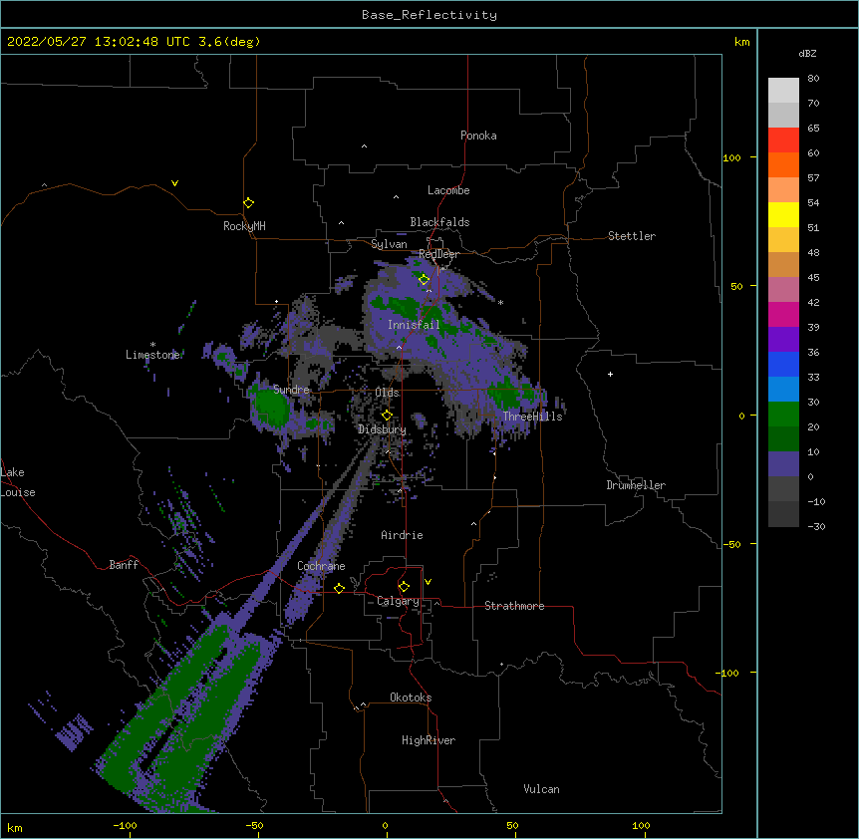The width and height of the screenshot is (859, 839).
Task: Select the bright yellow legend swatch
Action: 783,214
